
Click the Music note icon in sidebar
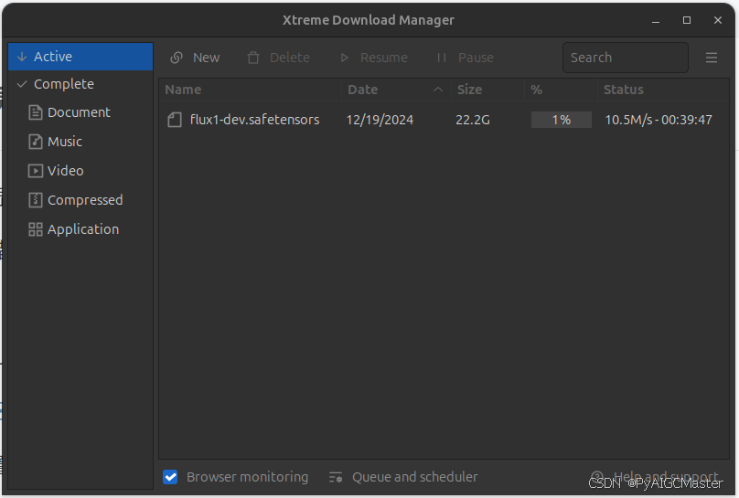(x=36, y=142)
